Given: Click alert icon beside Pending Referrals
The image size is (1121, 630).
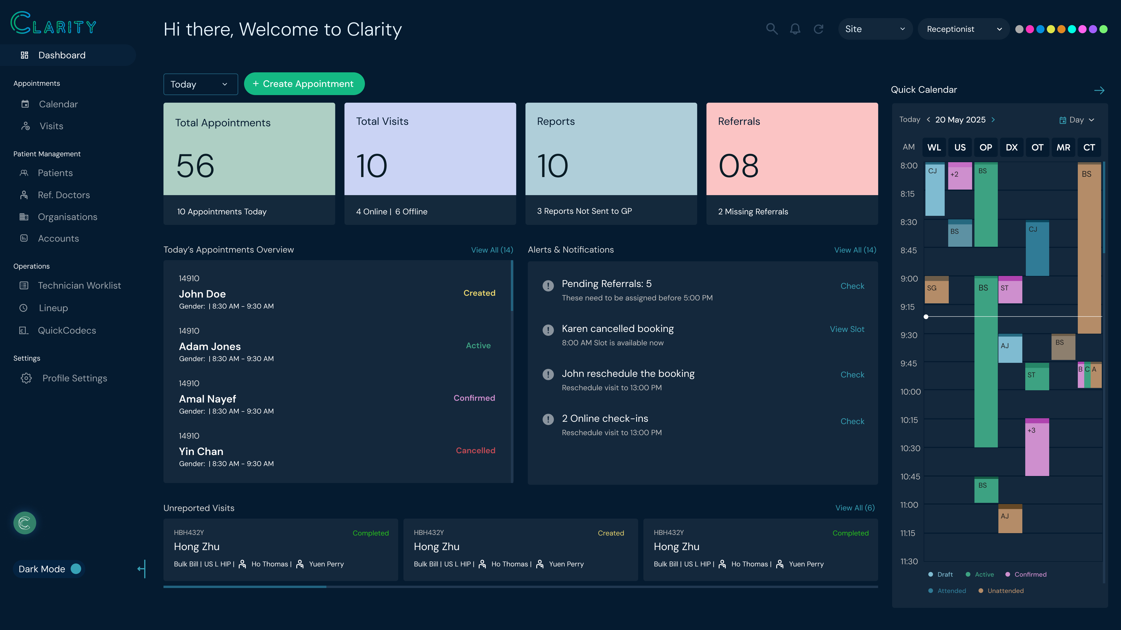Looking at the screenshot, I should point(548,286).
